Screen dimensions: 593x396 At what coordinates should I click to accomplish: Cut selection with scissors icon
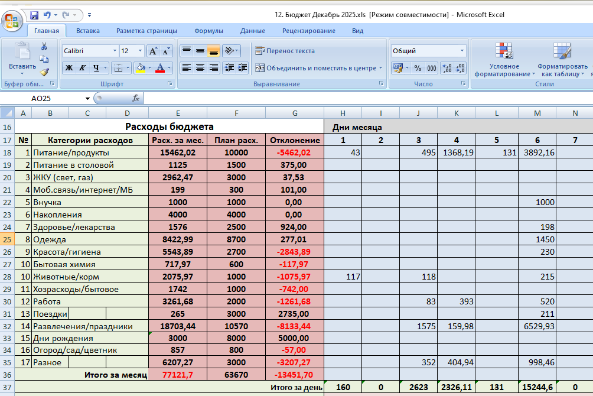point(44,46)
